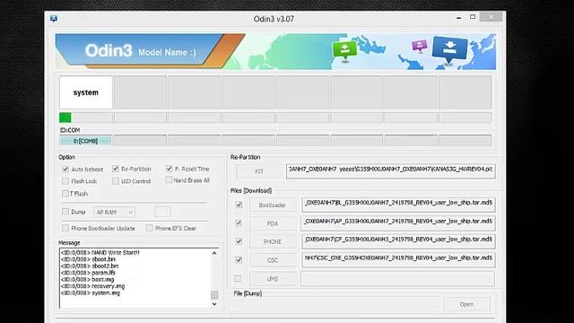
Task: Uncheck the CSC file checkbox
Action: point(239,260)
